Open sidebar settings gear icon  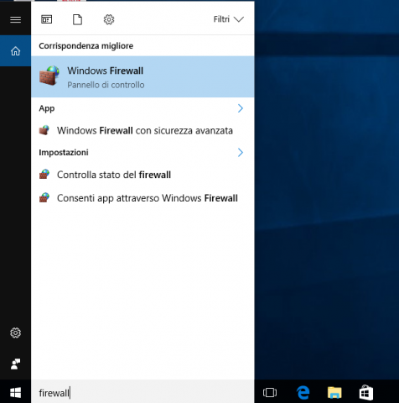[15, 332]
